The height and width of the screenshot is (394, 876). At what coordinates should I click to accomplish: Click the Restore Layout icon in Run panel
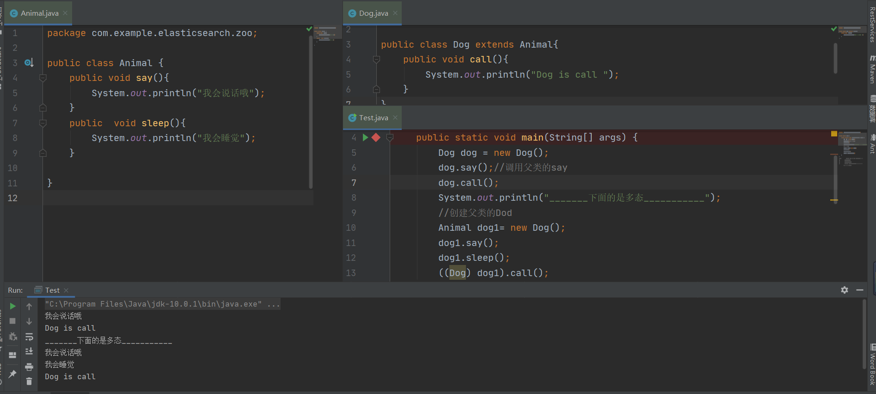(12, 355)
